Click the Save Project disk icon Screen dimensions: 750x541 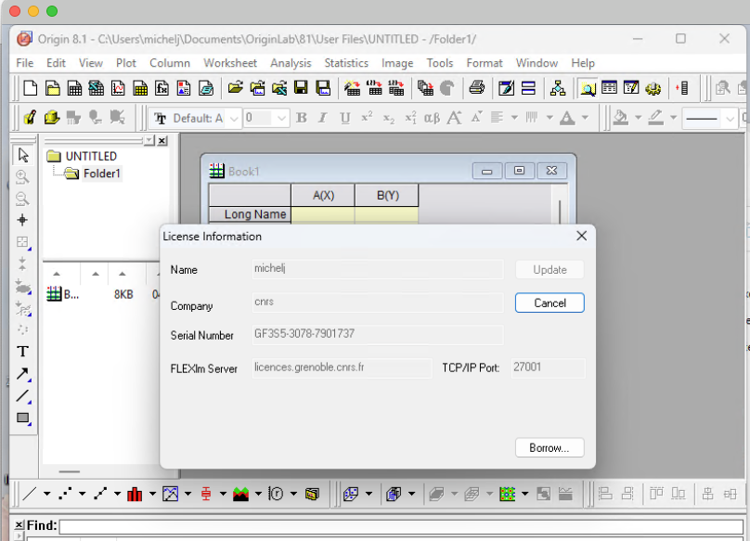(301, 88)
